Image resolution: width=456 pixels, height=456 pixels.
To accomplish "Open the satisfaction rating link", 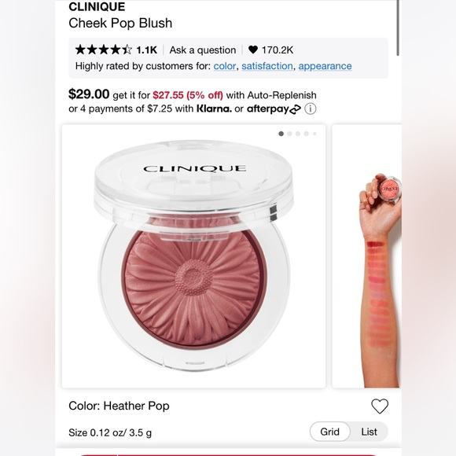I will (x=267, y=66).
